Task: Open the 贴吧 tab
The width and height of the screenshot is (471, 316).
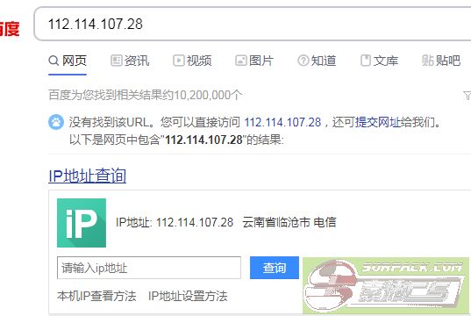Action: pos(441,61)
